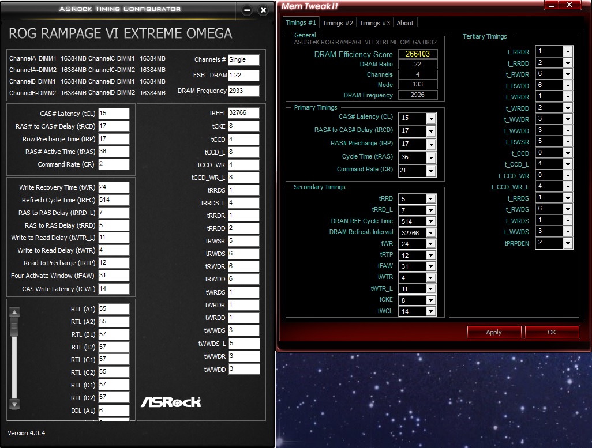Viewport: 592px width, 448px height.
Task: Click the FSB : DRAM ratio field
Action: (243, 75)
